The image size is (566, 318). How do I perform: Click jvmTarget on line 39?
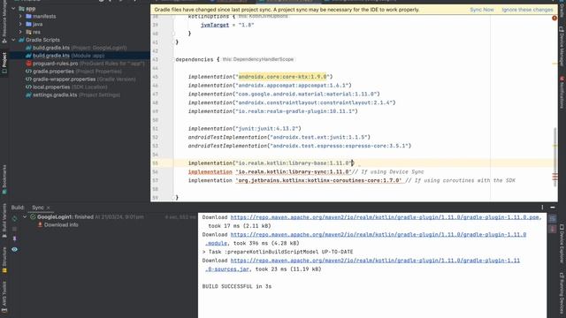215,25
